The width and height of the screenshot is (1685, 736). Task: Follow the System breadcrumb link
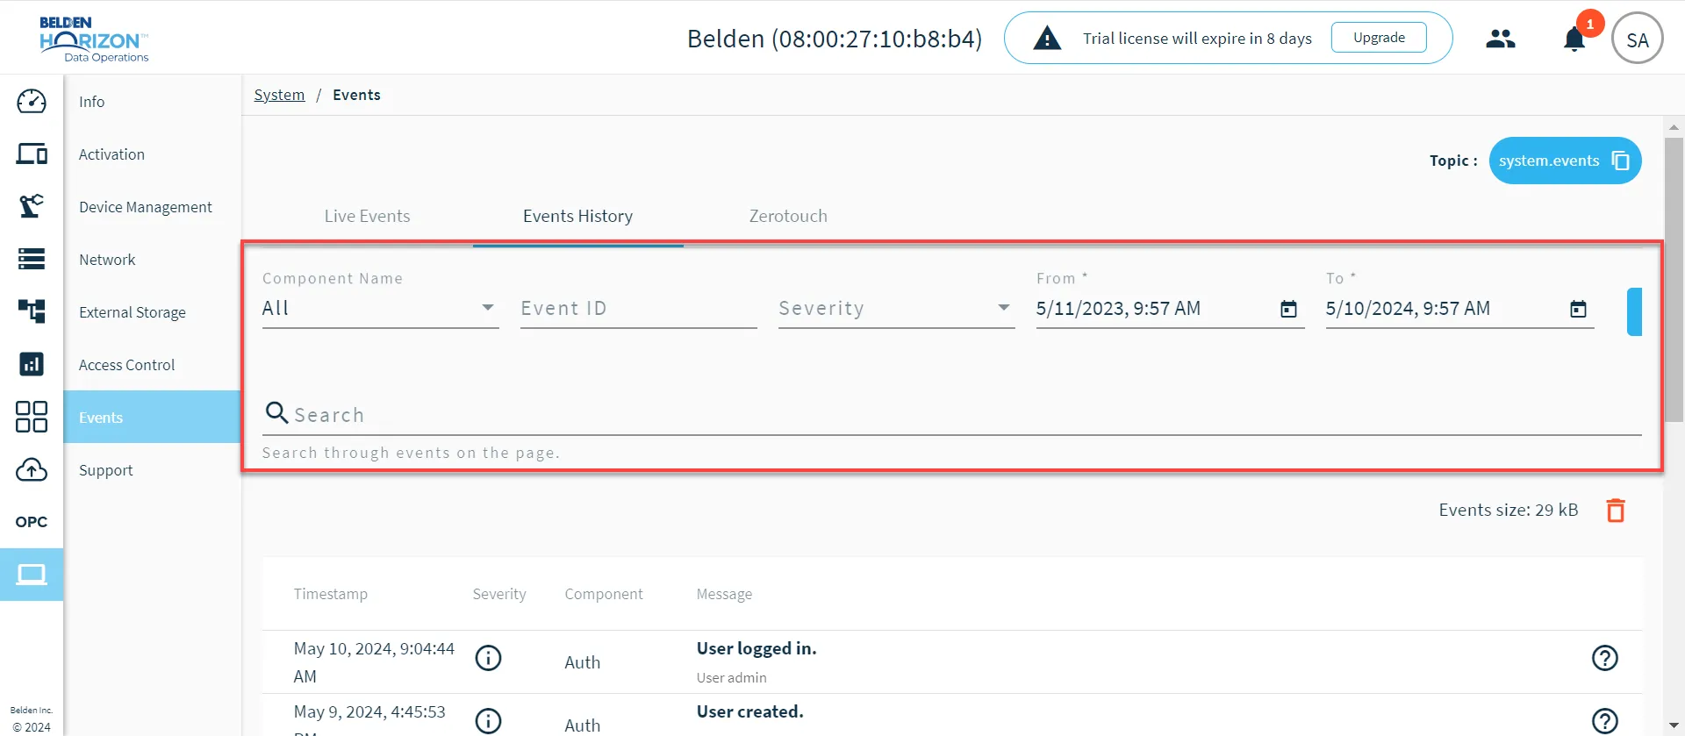pyautogui.click(x=279, y=95)
